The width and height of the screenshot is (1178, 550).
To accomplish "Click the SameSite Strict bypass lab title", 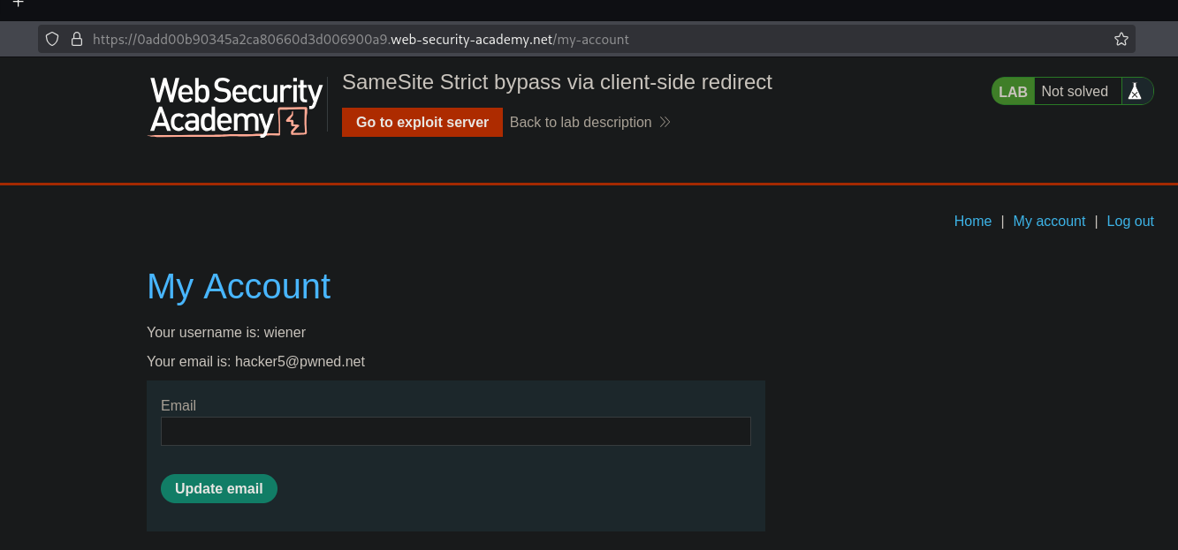I will [557, 82].
